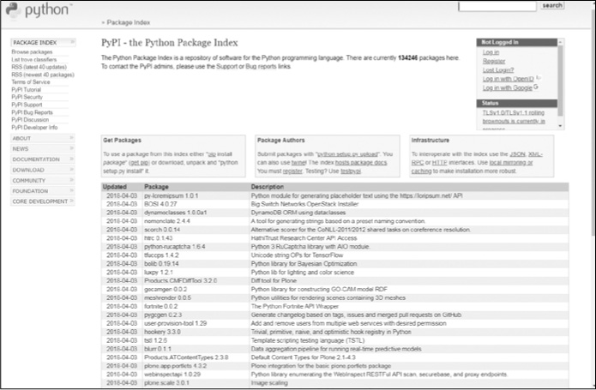Viewport: 596px width, 390px height.
Task: Open PyPI Security link
Action: pos(27,97)
